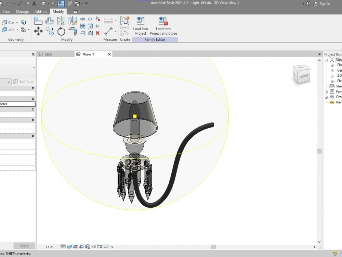Click the Measure aligned dimension icon
The width and height of the screenshot is (342, 257).
point(108,20)
